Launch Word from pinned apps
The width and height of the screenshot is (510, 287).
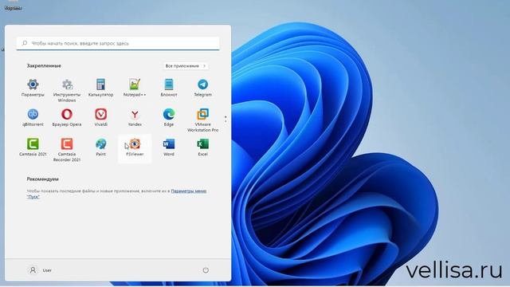[x=169, y=147]
